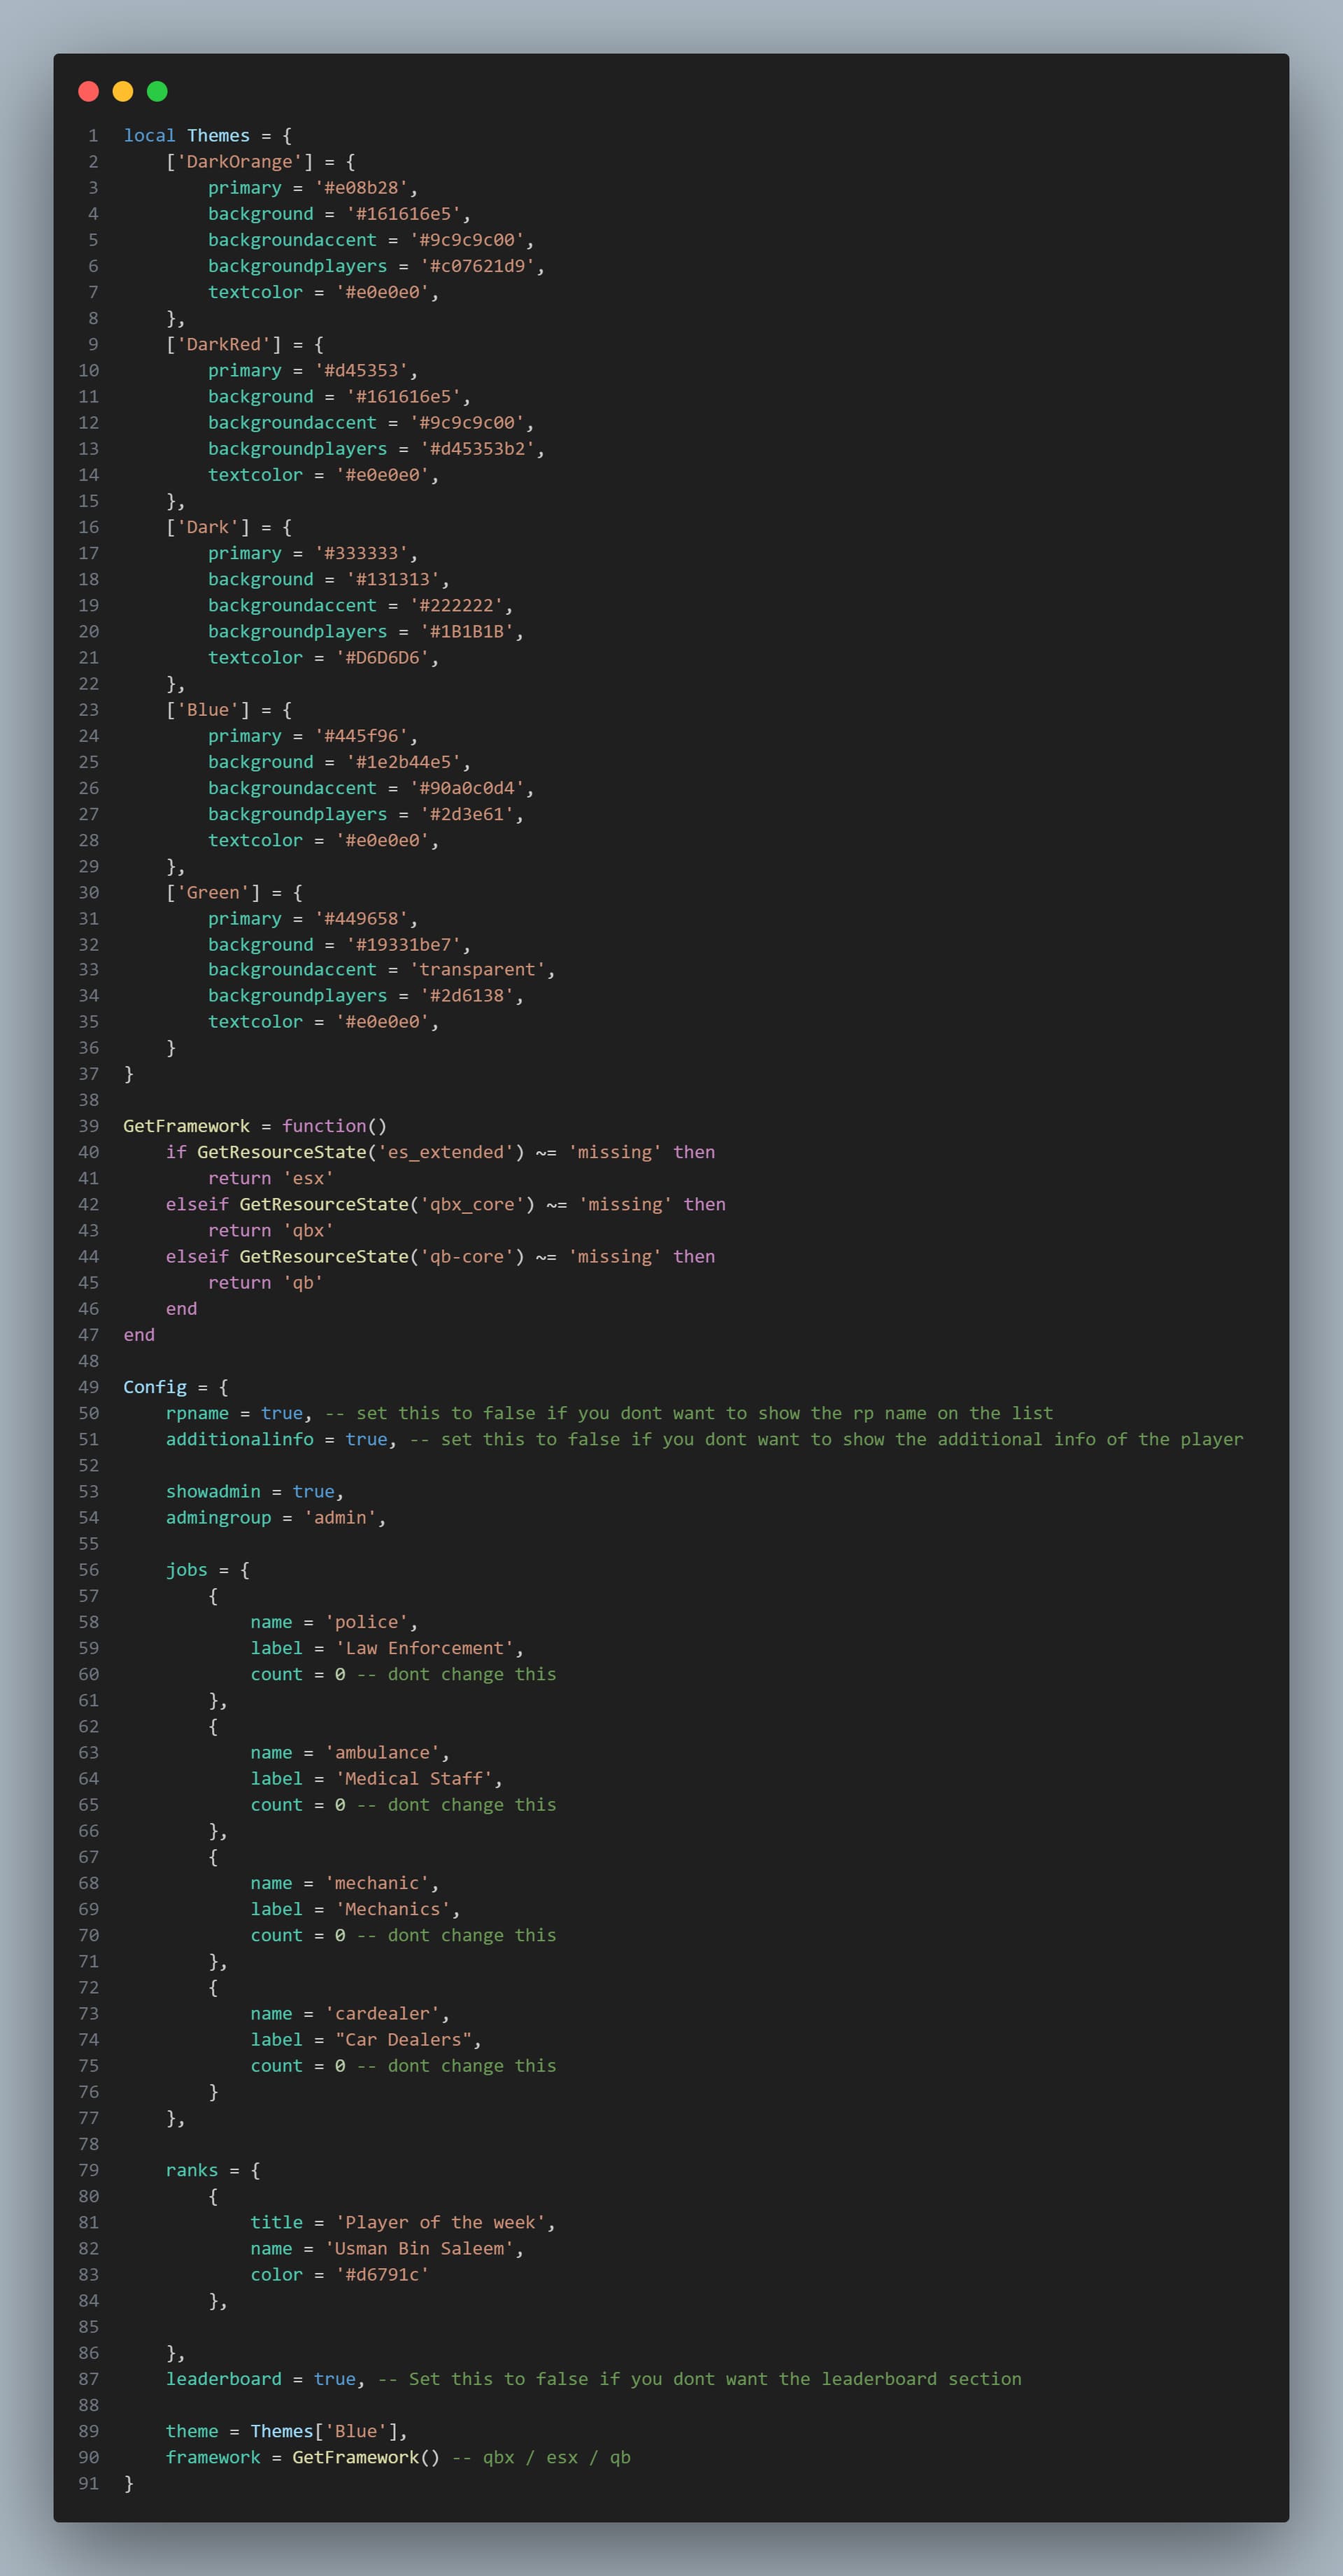The width and height of the screenshot is (1343, 2576).
Task: Click the '#19331be7' background value
Action: 403,945
